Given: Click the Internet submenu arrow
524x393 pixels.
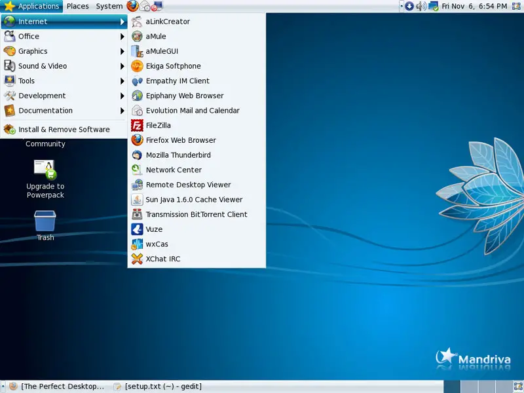Looking at the screenshot, I should tap(122, 22).
